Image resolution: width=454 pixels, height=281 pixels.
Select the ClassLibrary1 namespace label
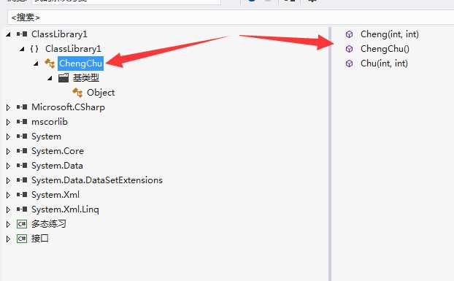pos(73,49)
